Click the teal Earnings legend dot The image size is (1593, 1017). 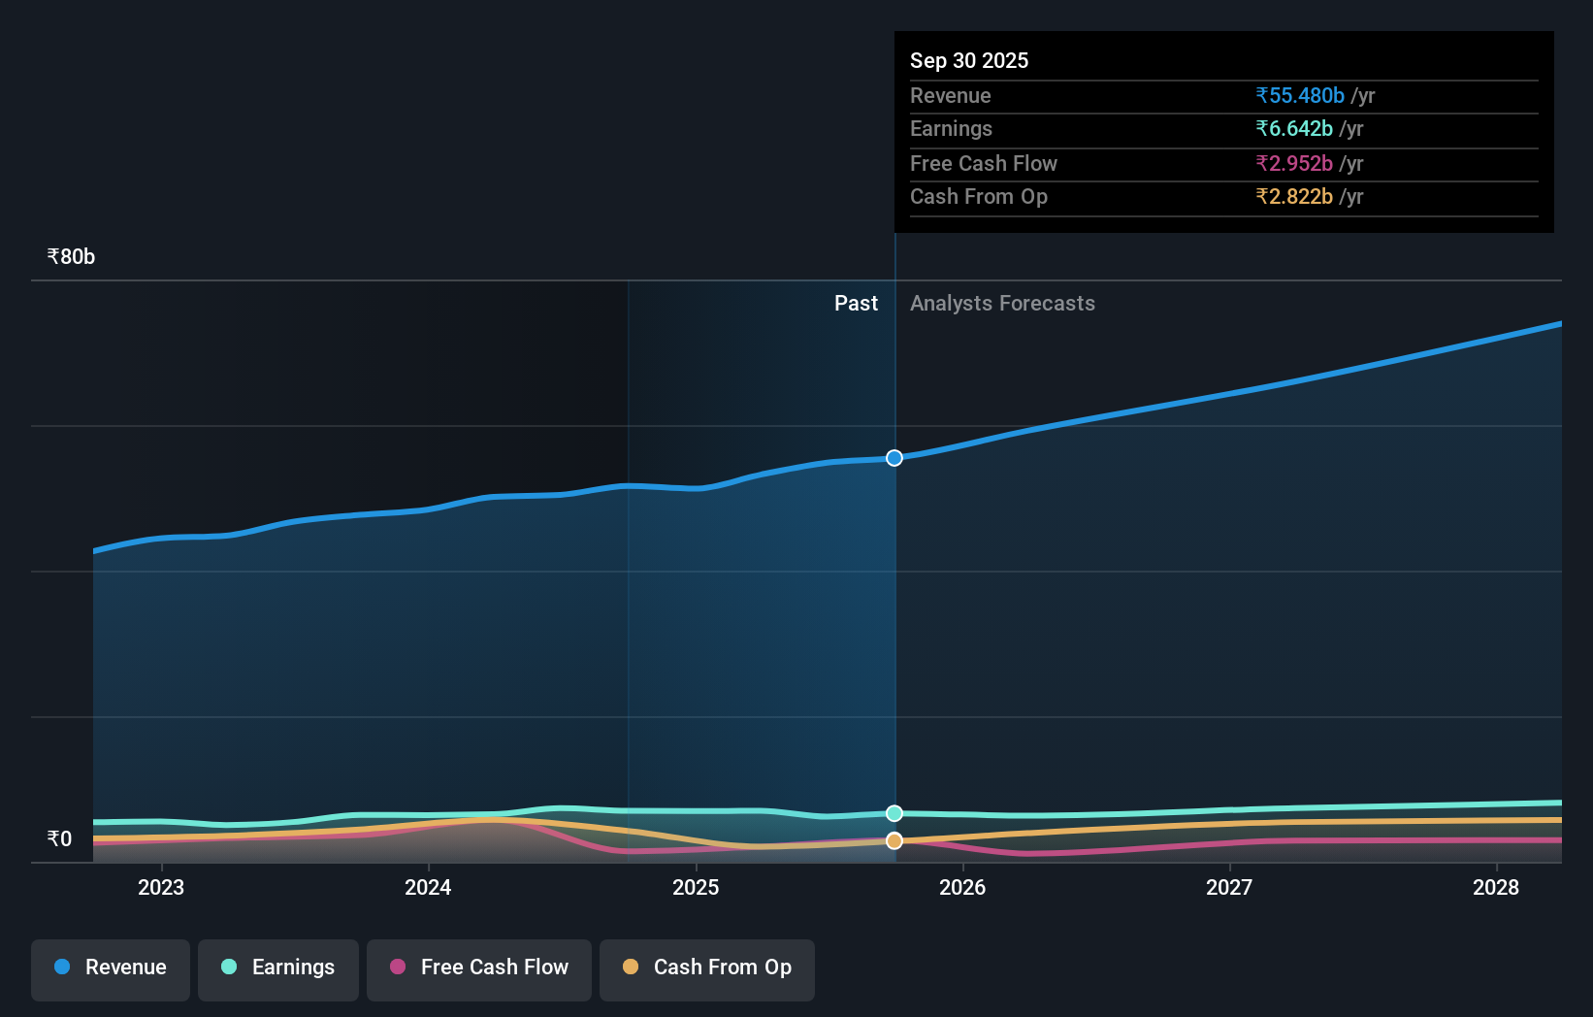point(228,968)
